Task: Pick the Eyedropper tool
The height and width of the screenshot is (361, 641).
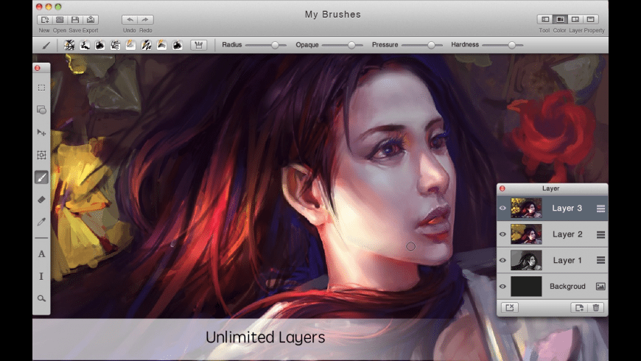Action: click(x=41, y=222)
